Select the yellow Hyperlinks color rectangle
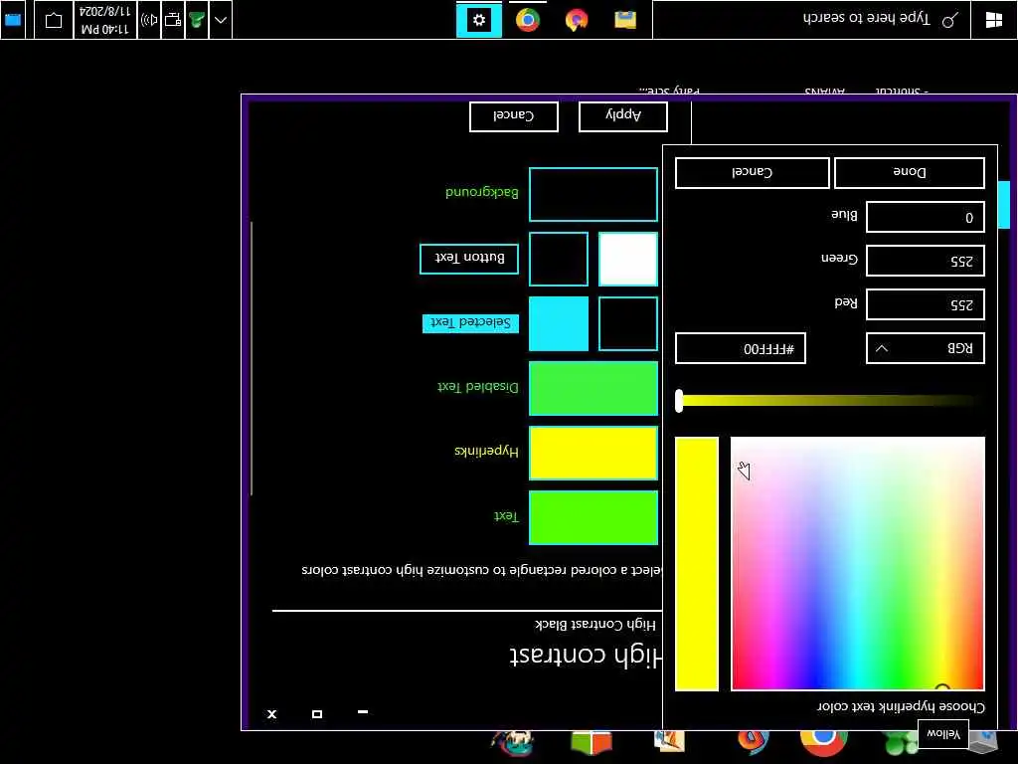The height and width of the screenshot is (764, 1018). pyautogui.click(x=594, y=453)
